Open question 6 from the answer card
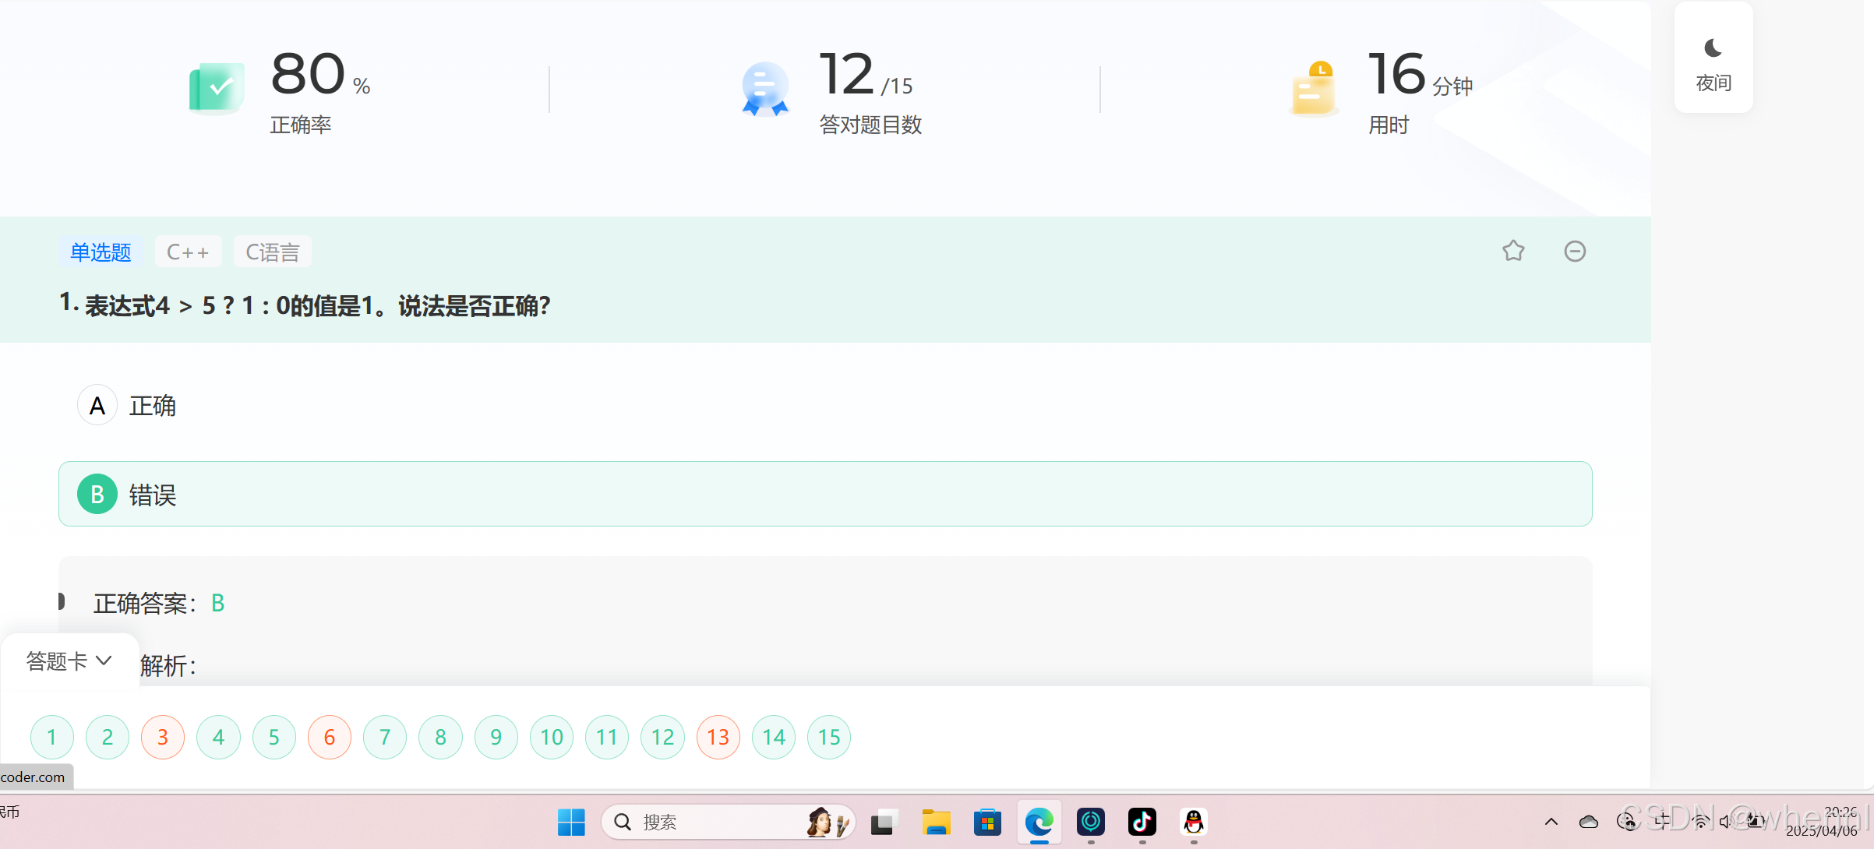This screenshot has height=849, width=1874. (330, 737)
